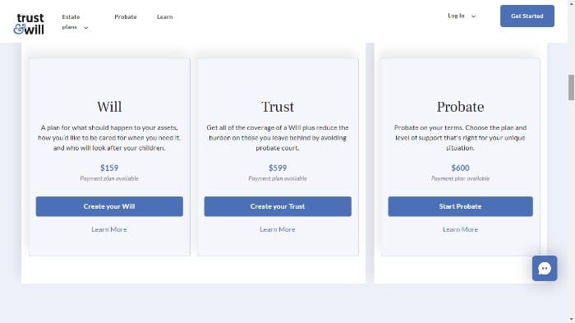Image resolution: width=575 pixels, height=323 pixels.
Task: Select the Trust card heading
Action: pos(278,107)
